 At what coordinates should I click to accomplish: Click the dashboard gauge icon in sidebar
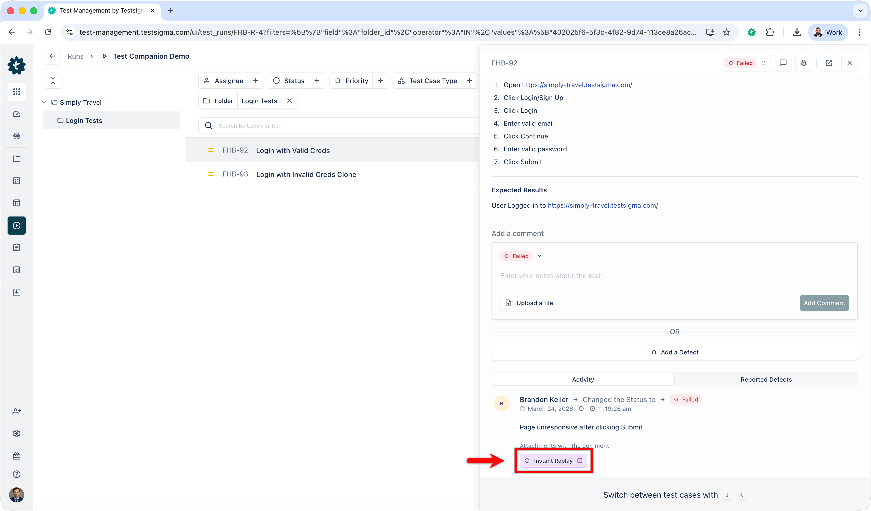tap(17, 114)
